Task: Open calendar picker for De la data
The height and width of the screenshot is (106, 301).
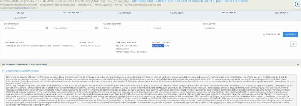Action: point(47,28)
